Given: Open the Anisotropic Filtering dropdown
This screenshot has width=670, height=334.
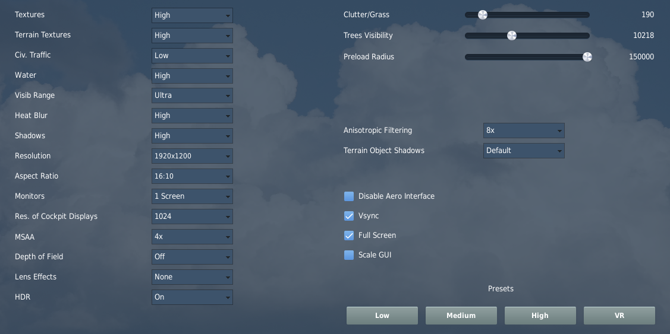Looking at the screenshot, I should (523, 131).
